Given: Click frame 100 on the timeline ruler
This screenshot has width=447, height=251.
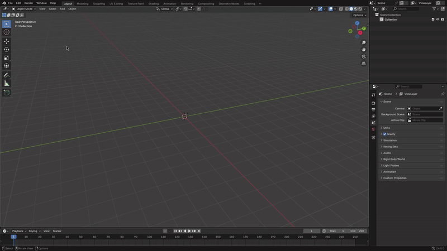Looking at the screenshot, I should coord(149,236).
